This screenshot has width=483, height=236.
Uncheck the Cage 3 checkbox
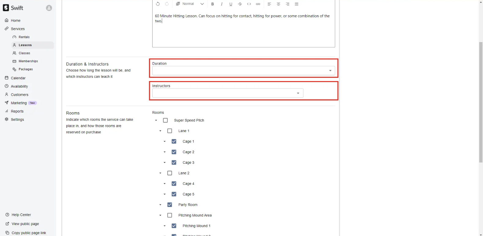click(x=174, y=163)
